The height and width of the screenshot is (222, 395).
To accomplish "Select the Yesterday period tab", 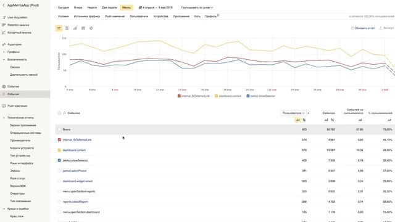I will point(78,7).
